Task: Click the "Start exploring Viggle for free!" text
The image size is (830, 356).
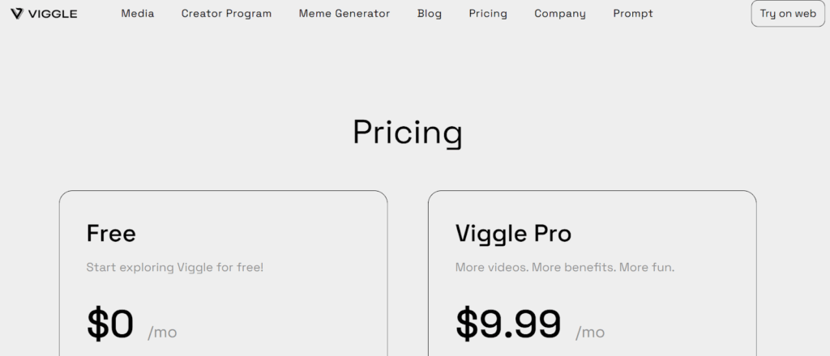Action: click(174, 267)
